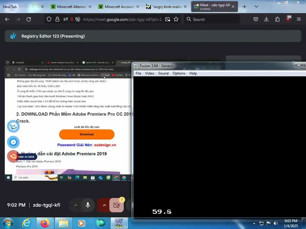Click the padlock site security icon
Viewport: 306px width, 229px height.
(57, 19)
